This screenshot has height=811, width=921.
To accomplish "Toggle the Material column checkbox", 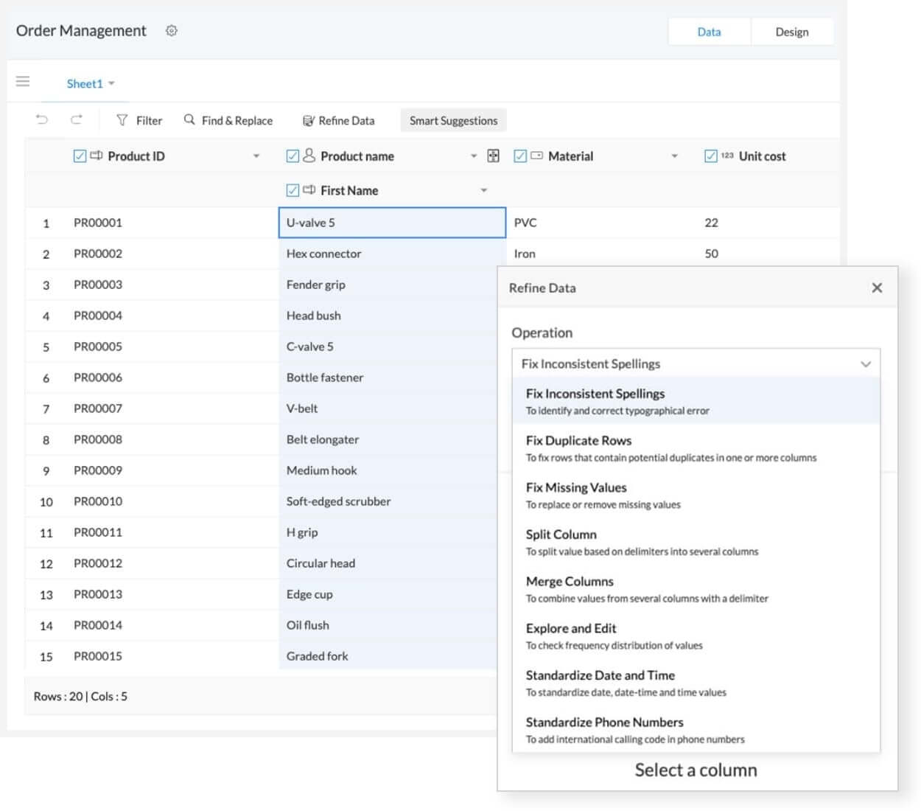I will [x=520, y=156].
